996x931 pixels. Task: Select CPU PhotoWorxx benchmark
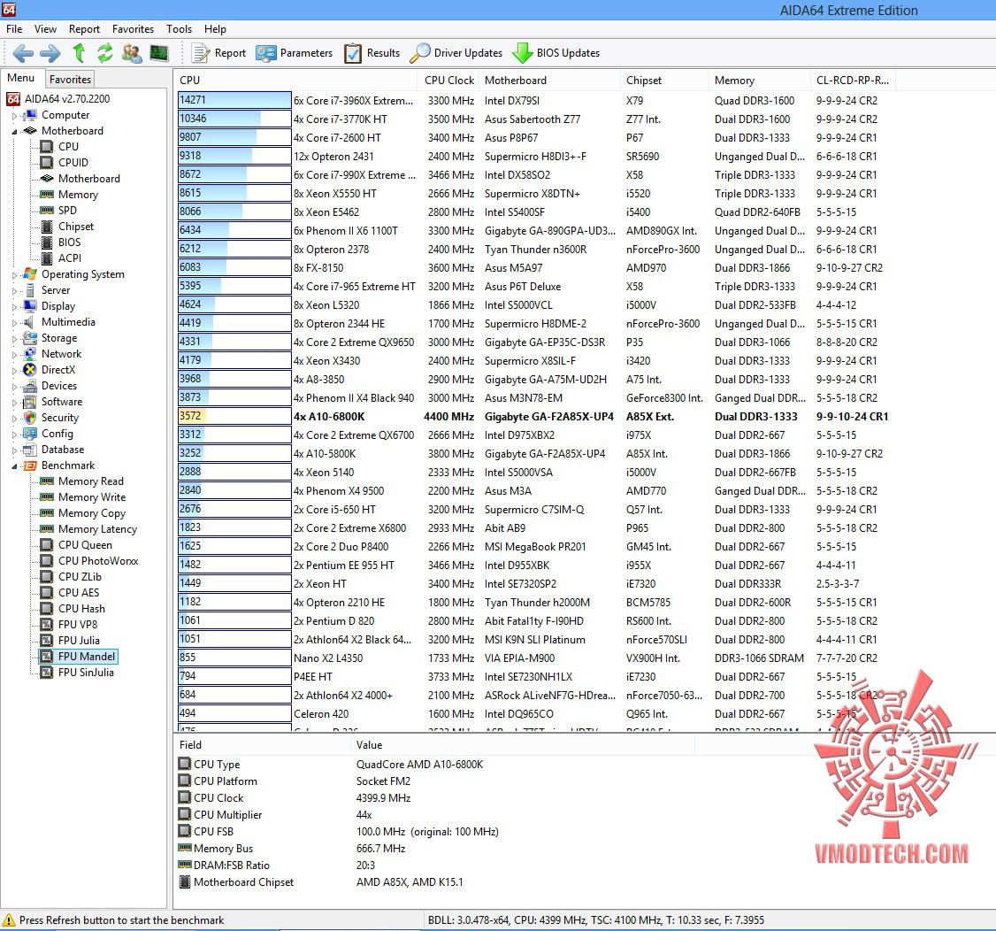coord(98,560)
